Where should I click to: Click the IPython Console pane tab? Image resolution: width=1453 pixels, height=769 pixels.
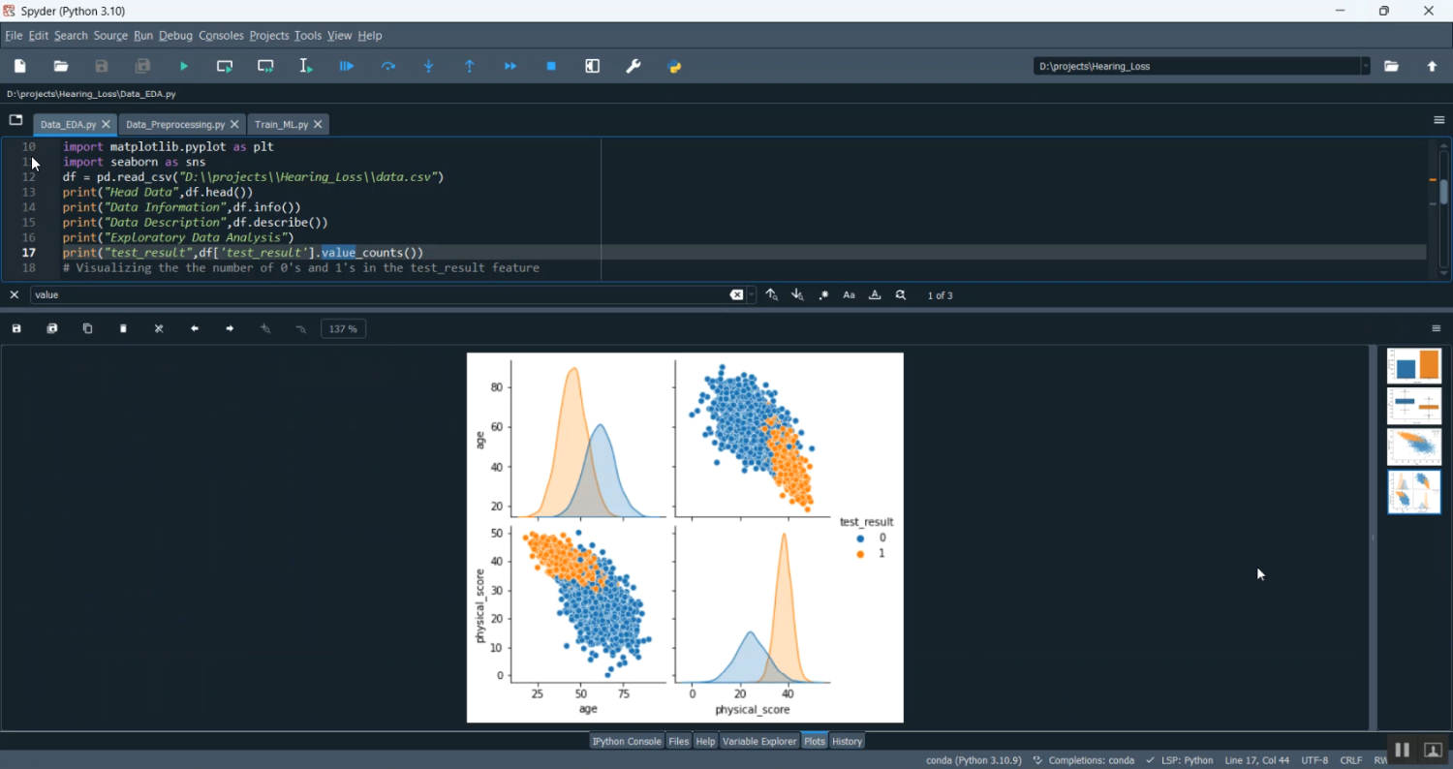pos(627,742)
